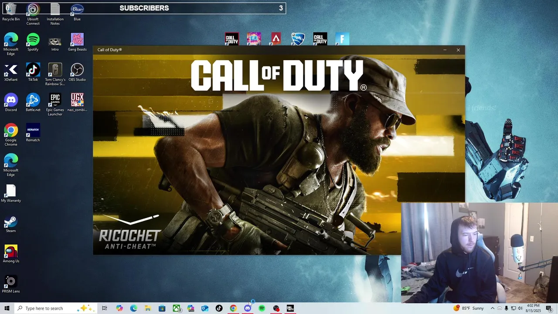Open the microphone tray icon

[x=506, y=308]
